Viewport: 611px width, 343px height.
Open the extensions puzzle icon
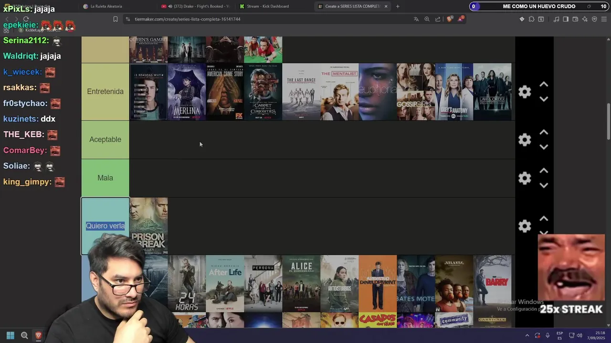click(531, 19)
